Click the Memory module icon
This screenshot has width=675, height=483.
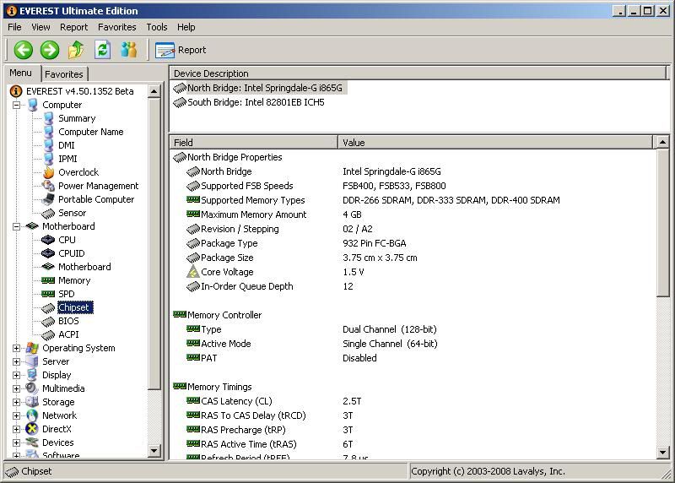[48, 280]
